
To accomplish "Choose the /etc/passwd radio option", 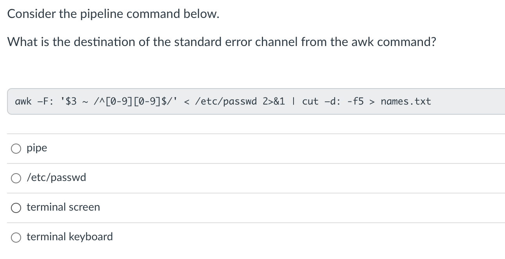I will [x=16, y=178].
